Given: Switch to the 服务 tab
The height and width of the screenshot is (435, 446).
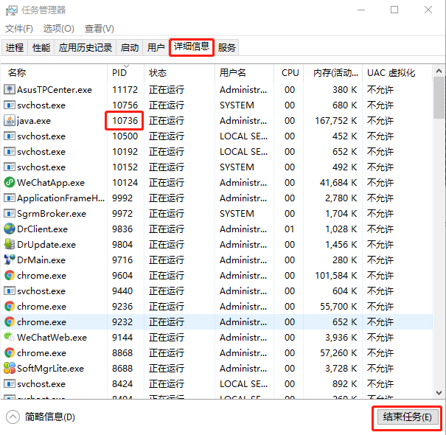Looking at the screenshot, I should 227,47.
